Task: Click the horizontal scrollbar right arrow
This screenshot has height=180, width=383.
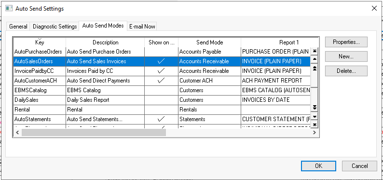Action: click(x=315, y=132)
